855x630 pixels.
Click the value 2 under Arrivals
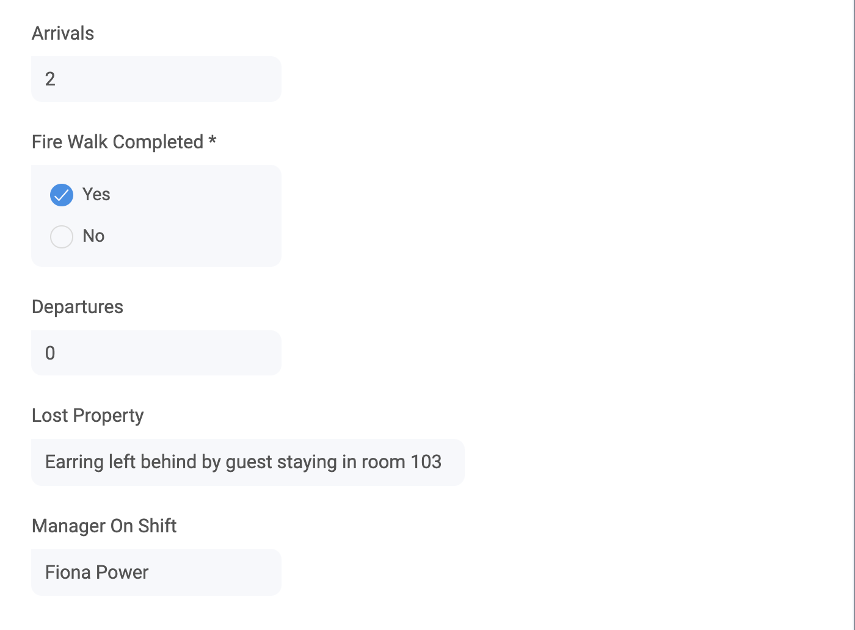(50, 79)
